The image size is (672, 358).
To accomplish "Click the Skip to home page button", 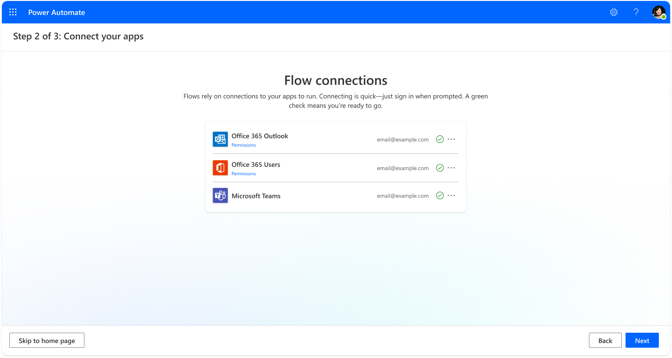I will pos(47,341).
